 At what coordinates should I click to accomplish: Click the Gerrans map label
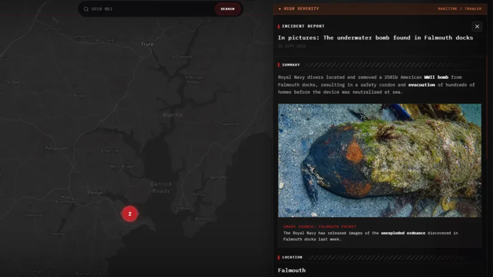pos(218,177)
